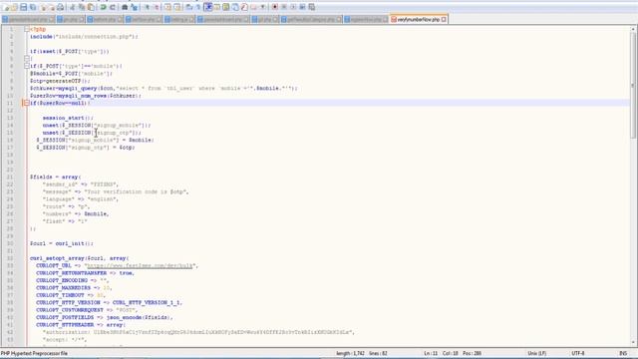638x359 pixels.
Task: Click the Zoom Out toolbar icon
Action: tap(156, 7)
